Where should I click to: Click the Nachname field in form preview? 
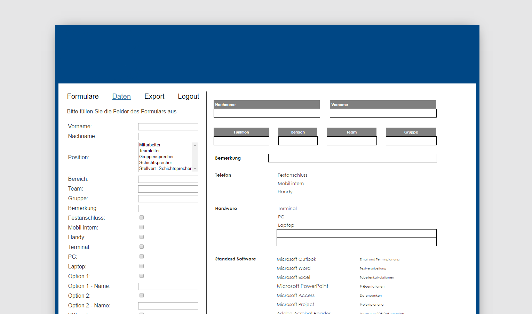[x=267, y=113]
